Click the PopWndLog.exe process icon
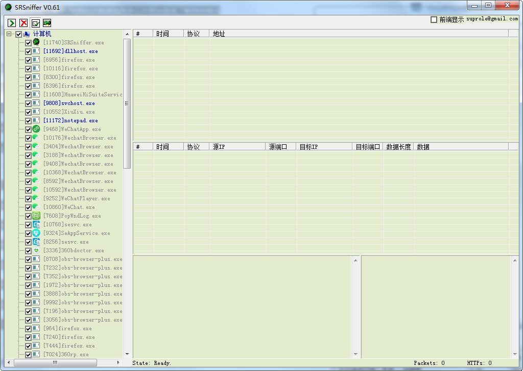523x371 pixels. pos(36,216)
